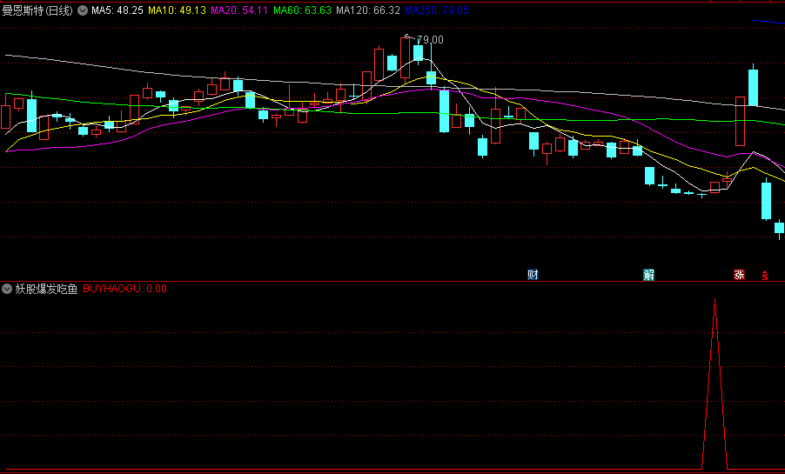Expand the main chart indicator dropdown arrow

(x=83, y=10)
